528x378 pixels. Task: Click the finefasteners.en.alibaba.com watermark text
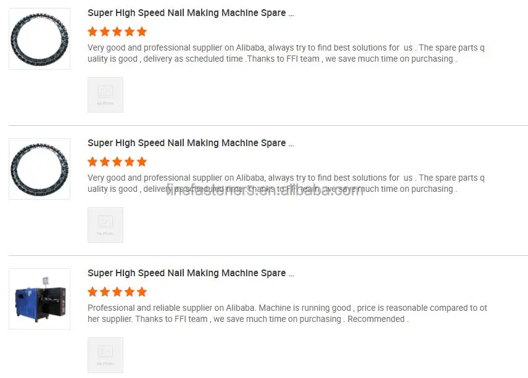(x=265, y=190)
